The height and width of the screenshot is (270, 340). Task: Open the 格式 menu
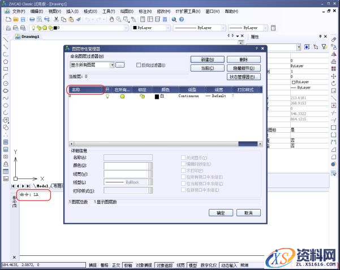coord(89,11)
